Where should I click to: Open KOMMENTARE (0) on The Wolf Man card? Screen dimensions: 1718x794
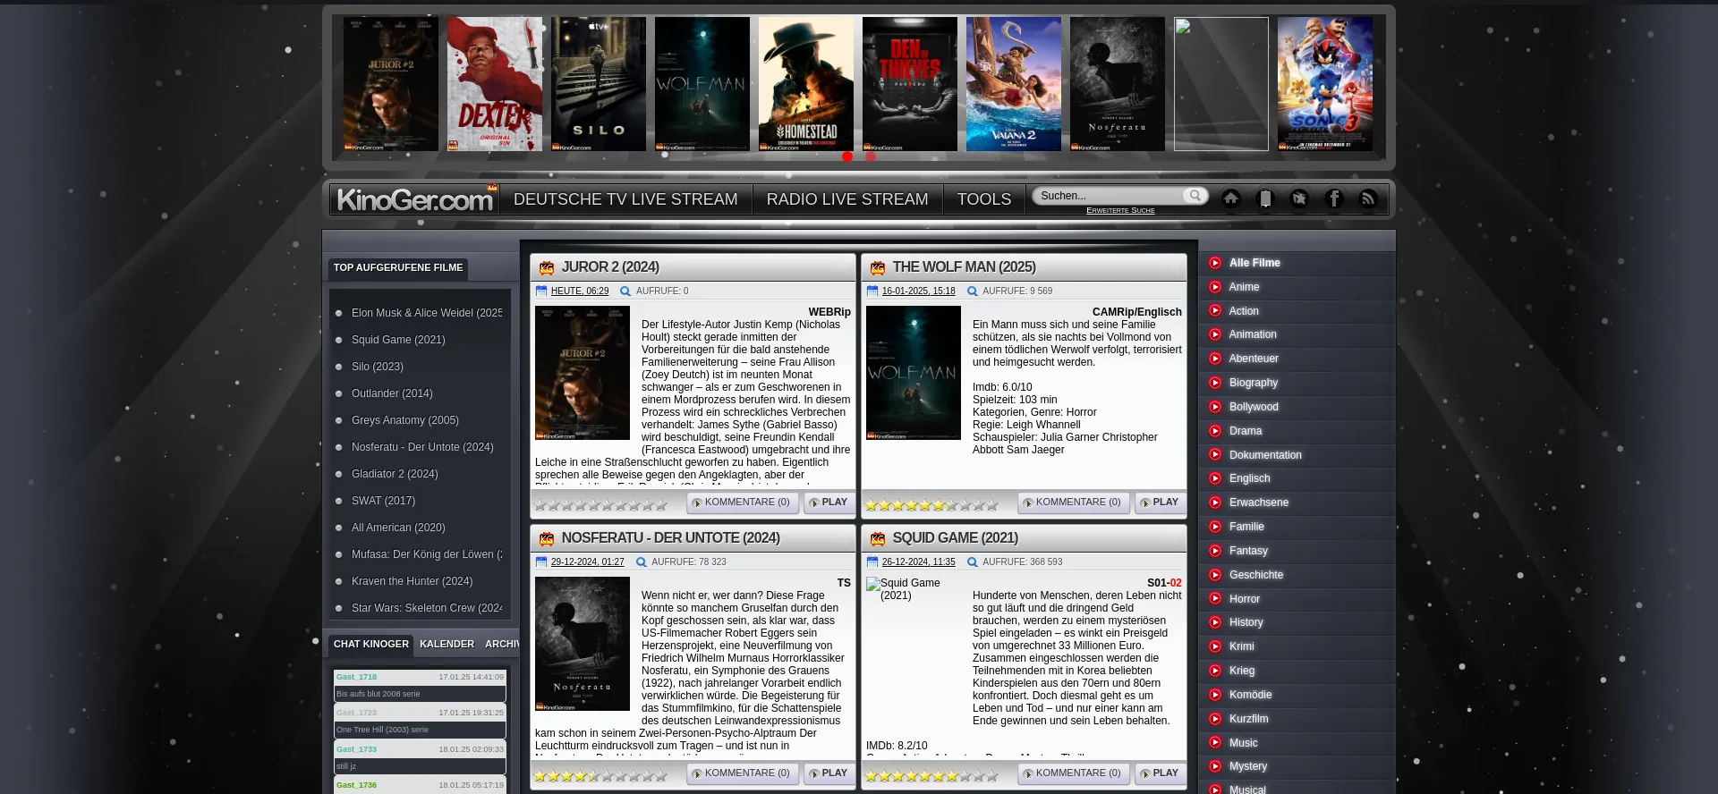(1073, 503)
